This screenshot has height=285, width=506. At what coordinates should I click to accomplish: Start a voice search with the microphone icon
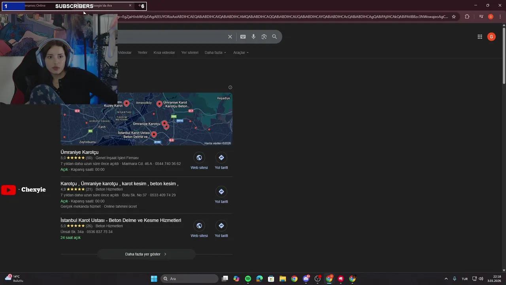253,36
